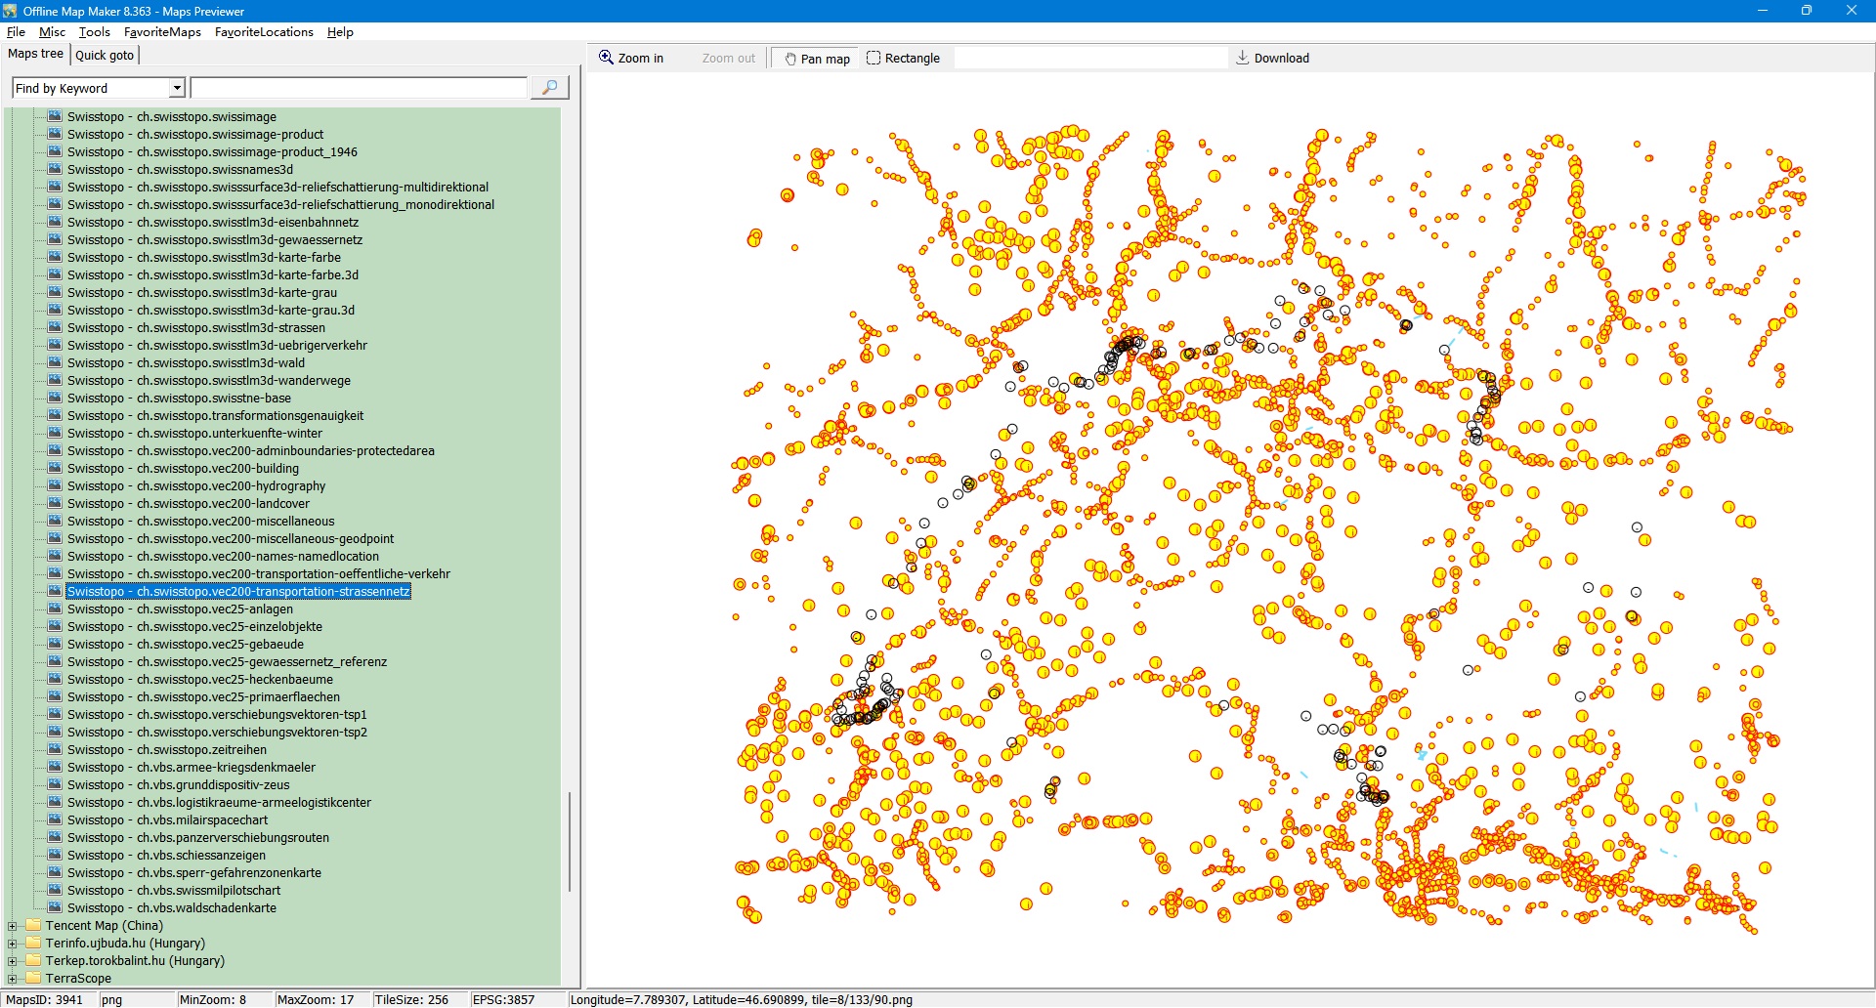Click the maps tree vertical scrollbar
Screen dimensions: 1876x1008
[x=569, y=840]
